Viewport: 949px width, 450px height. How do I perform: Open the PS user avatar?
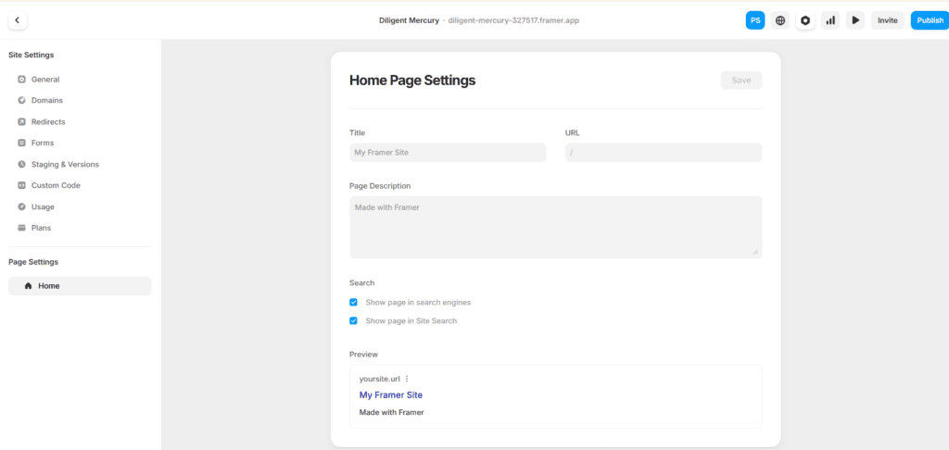pos(755,20)
